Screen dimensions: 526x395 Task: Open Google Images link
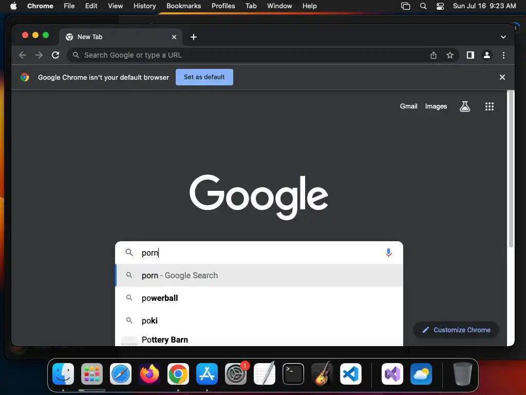coord(436,106)
